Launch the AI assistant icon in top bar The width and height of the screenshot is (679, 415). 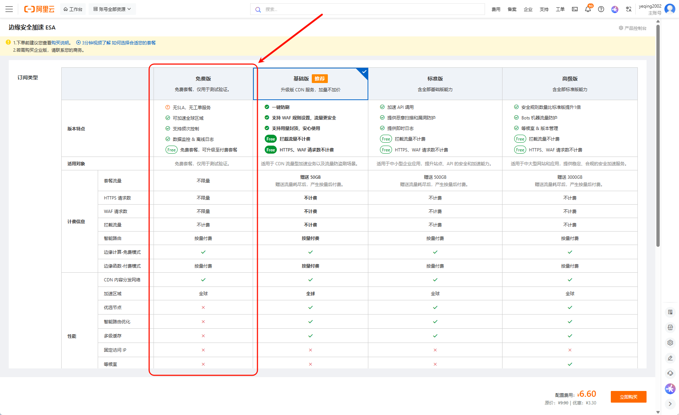click(615, 9)
